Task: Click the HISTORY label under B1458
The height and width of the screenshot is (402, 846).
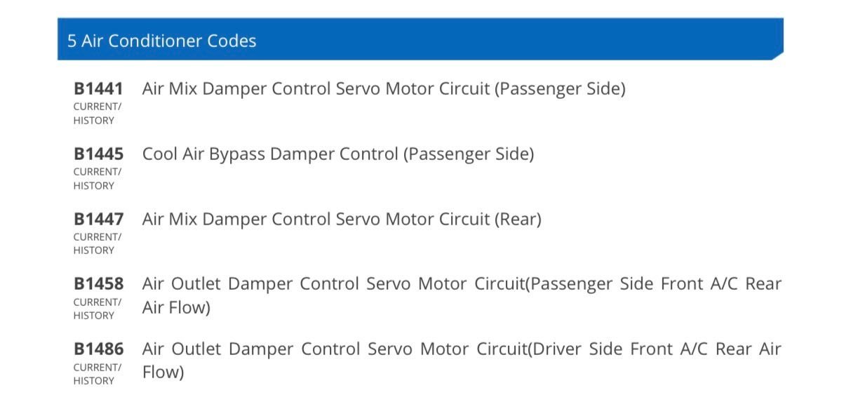Action: pos(93,316)
